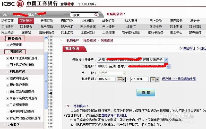
Task: Open the 公益捐款 menu
Action: (88, 21)
